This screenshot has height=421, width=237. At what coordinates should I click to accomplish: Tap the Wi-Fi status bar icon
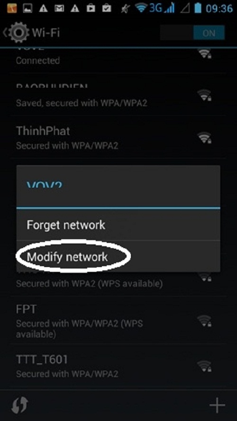[141, 8]
